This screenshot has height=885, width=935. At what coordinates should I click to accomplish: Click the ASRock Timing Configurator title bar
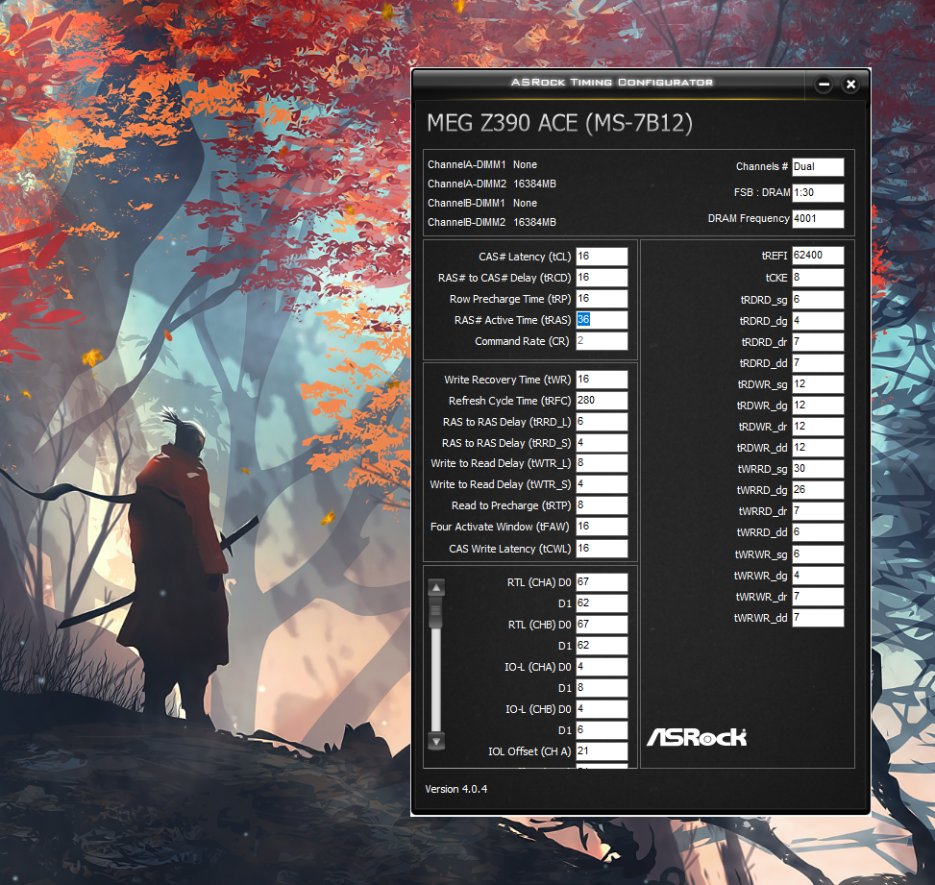[x=612, y=83]
